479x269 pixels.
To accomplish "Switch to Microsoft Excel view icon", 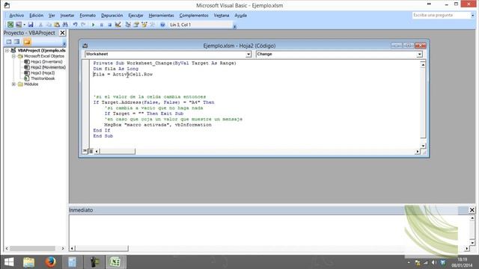I will 10,25.
